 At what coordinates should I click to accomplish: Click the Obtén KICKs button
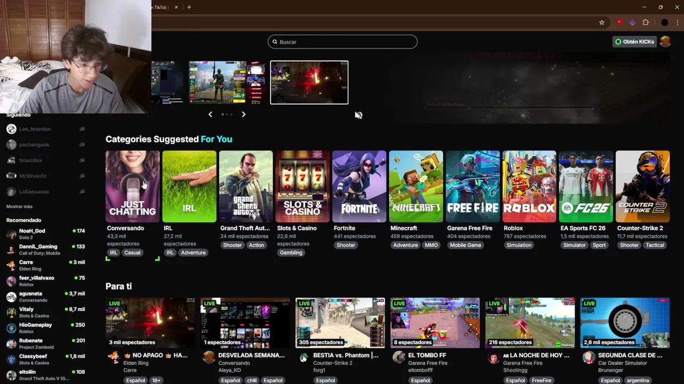pyautogui.click(x=634, y=42)
